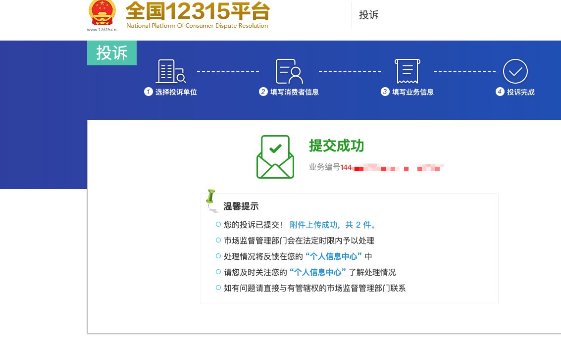Image resolution: width=561 pixels, height=338 pixels.
Task: Click the numbered badge icon for step 1
Action: click(x=148, y=92)
